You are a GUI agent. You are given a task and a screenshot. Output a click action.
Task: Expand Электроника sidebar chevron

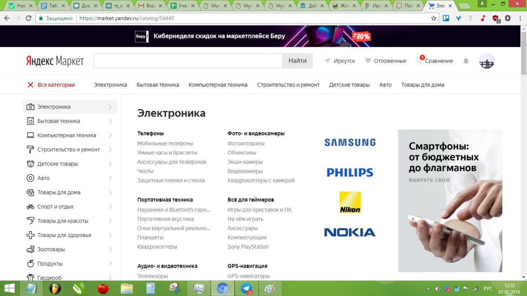[x=110, y=107]
